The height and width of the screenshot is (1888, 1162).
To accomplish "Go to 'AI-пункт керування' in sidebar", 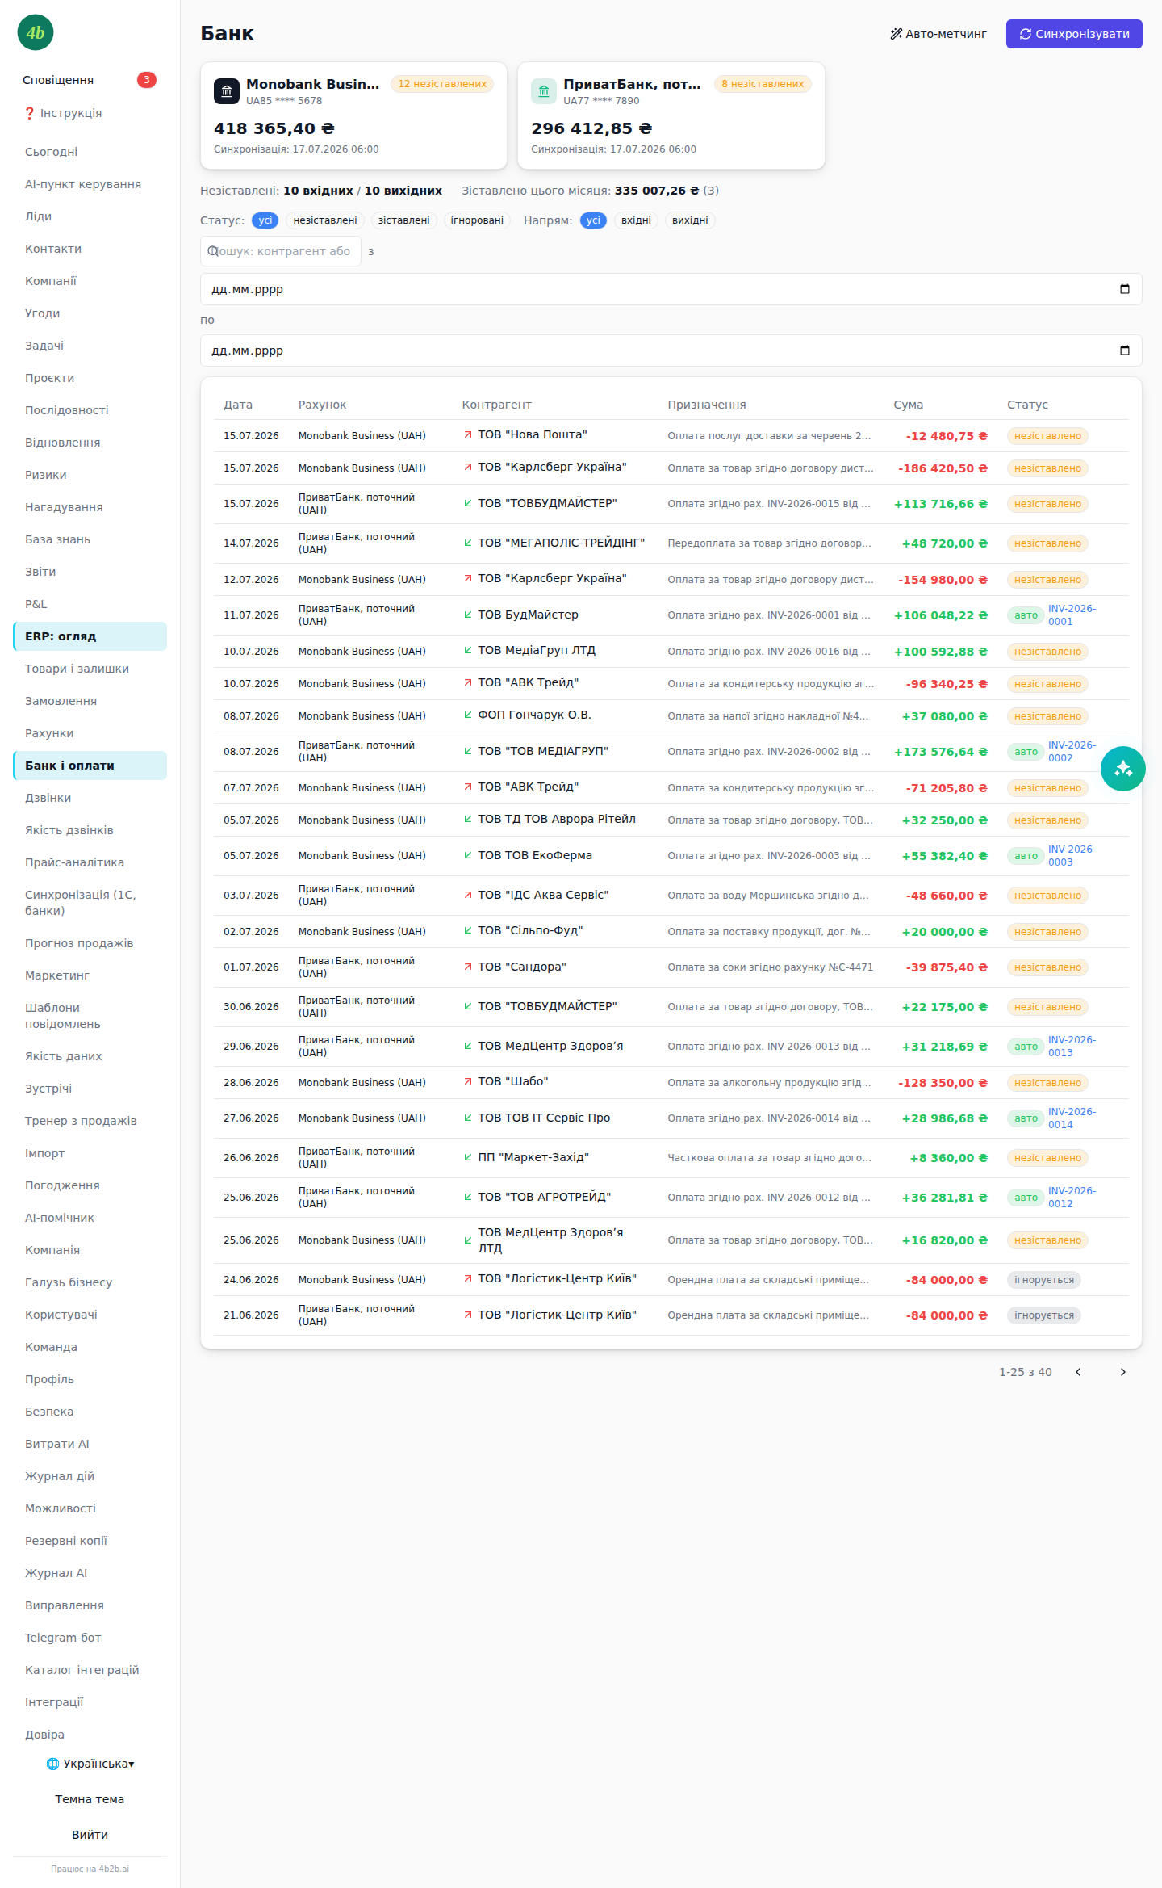I will 90,184.
